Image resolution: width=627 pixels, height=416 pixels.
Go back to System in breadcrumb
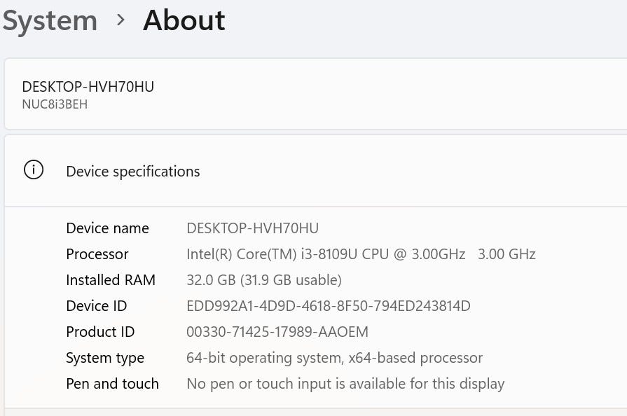[x=50, y=21]
